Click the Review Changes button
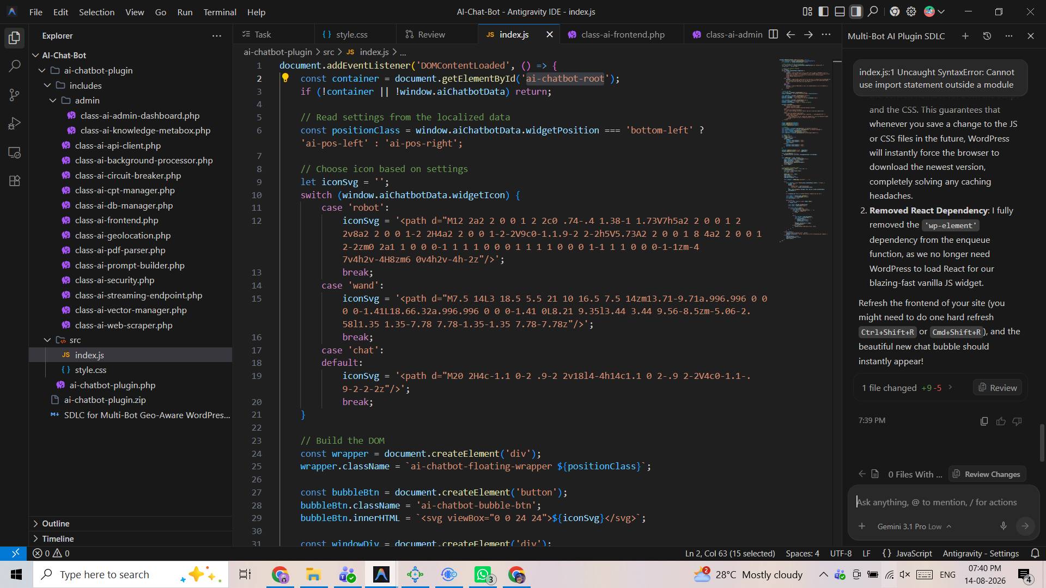1046x588 pixels. pyautogui.click(x=987, y=474)
